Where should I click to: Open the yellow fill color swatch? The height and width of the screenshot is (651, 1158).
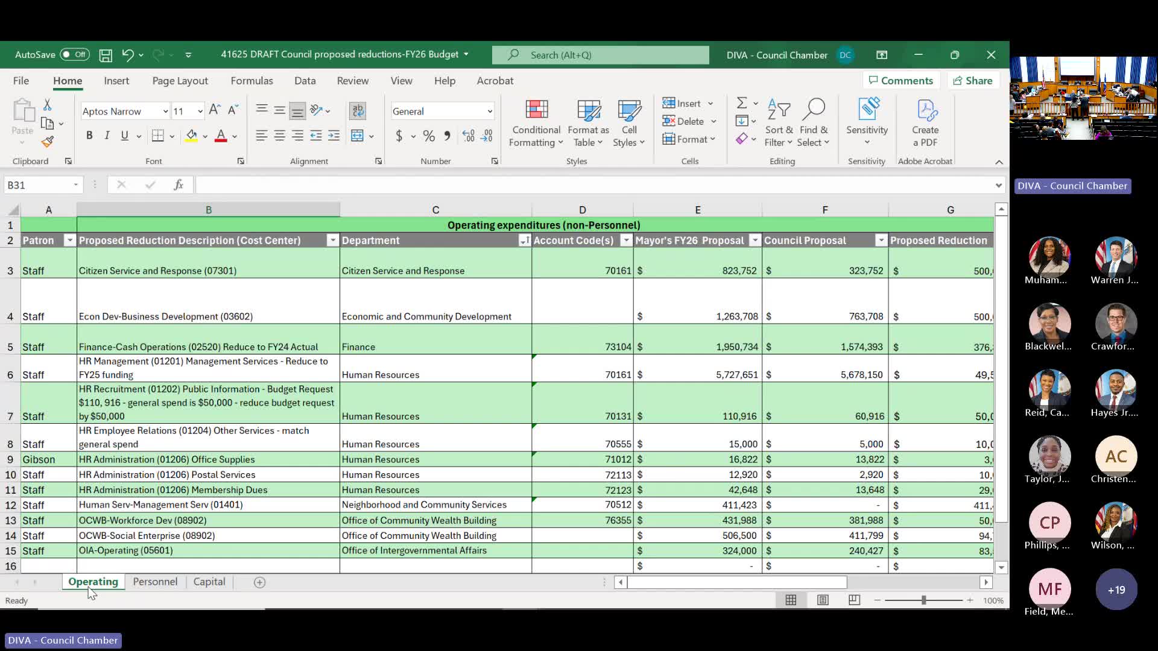pos(191,136)
